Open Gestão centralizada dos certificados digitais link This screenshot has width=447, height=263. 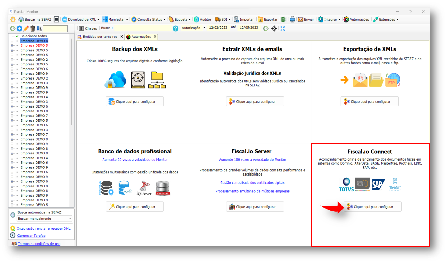click(x=252, y=183)
